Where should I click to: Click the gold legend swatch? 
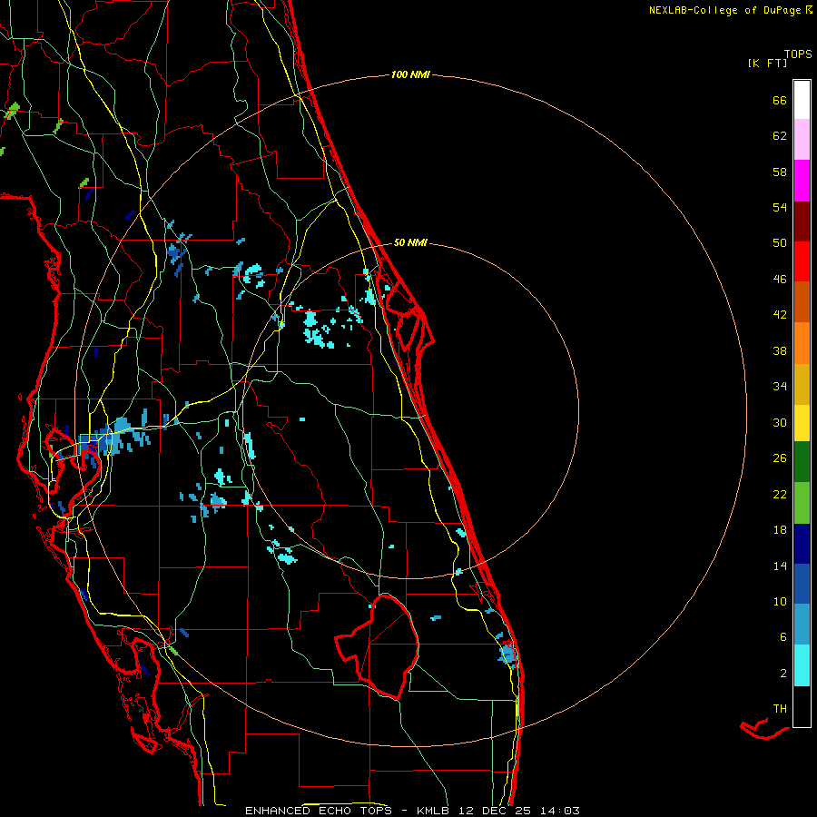click(802, 384)
